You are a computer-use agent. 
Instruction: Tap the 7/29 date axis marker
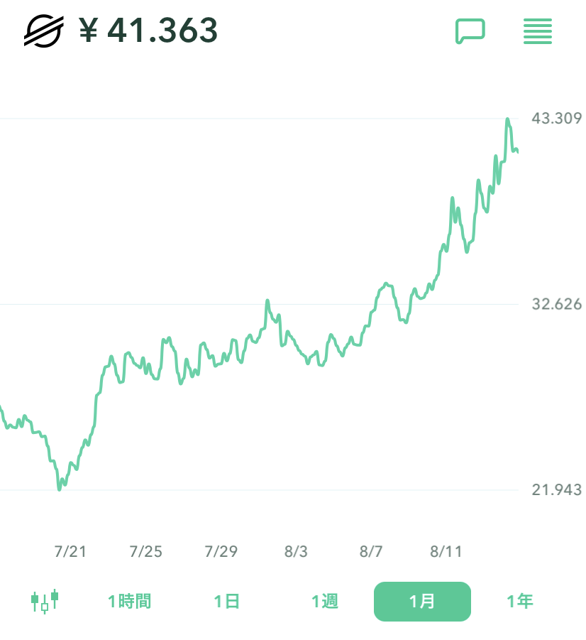coord(221,552)
